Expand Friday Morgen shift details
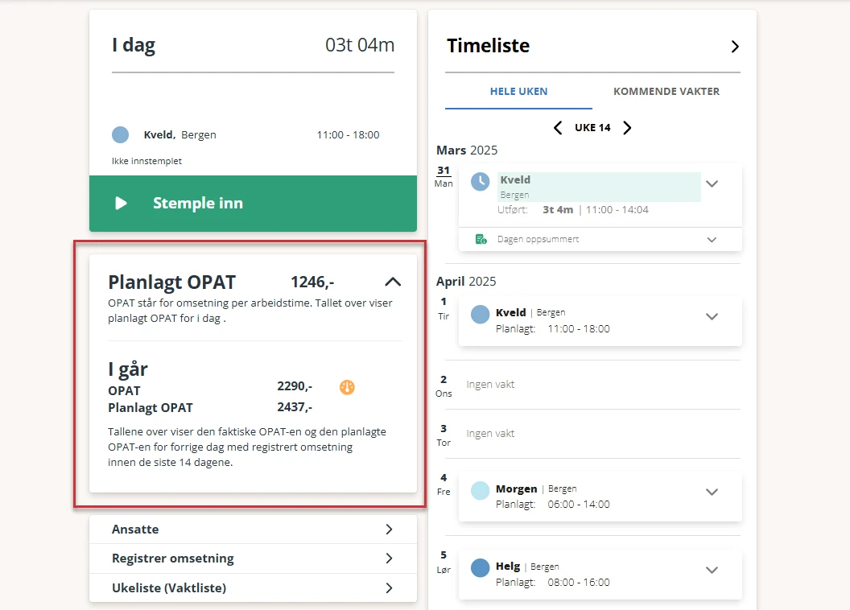The width and height of the screenshot is (850, 610). click(x=712, y=492)
